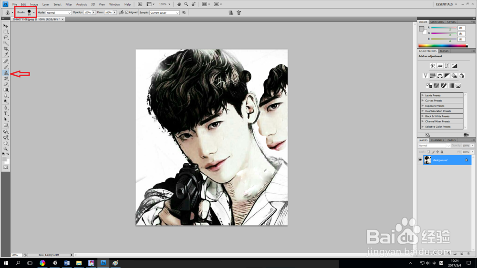Screen dimensions: 477x268
Task: Add an Exposure adjustment
Action: click(455, 66)
